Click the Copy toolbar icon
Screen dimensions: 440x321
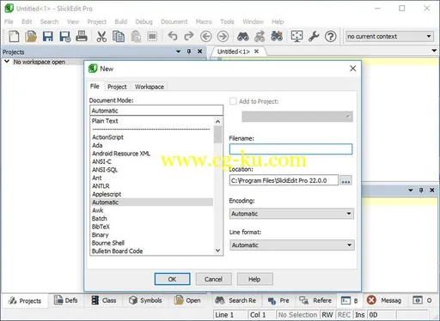pyautogui.click(x=119, y=36)
